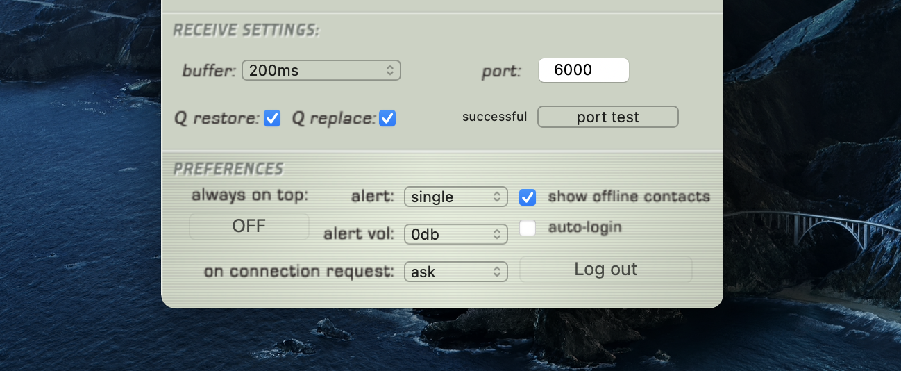This screenshot has width=901, height=371.
Task: Toggle the always on top OFF button
Action: [x=249, y=226]
